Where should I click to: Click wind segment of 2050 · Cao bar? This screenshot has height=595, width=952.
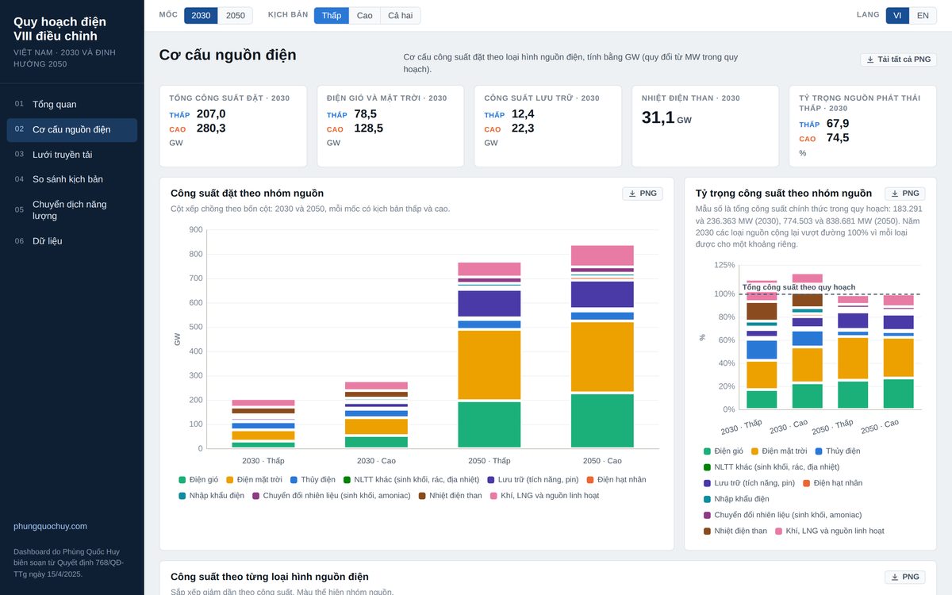pos(602,421)
